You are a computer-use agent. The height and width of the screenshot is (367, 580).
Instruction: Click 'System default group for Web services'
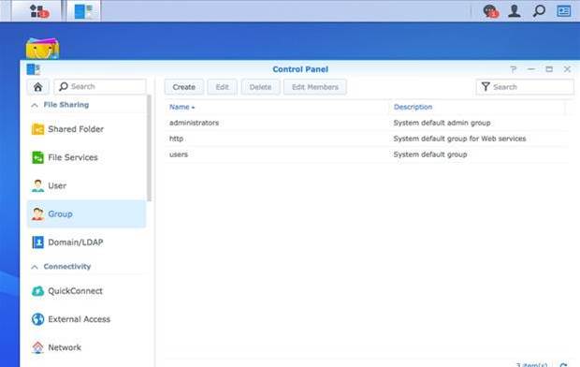pos(459,139)
